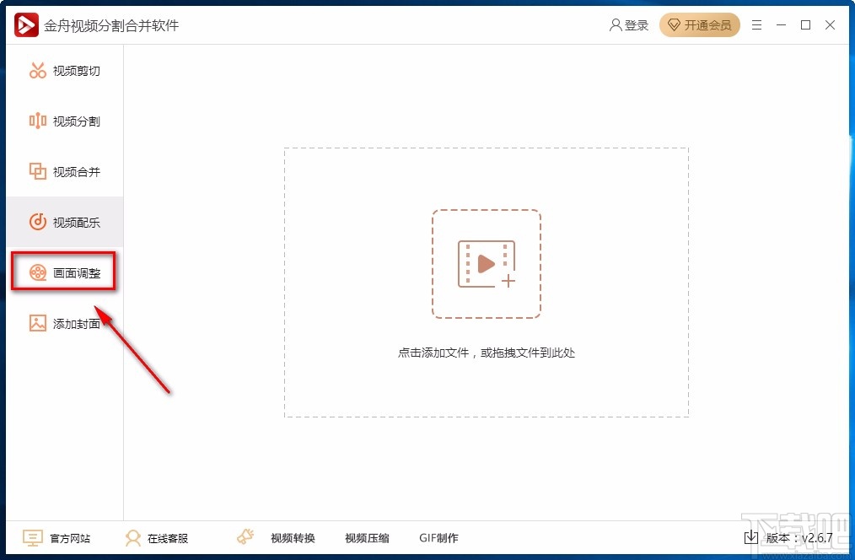Open the 官方网站 link
Viewport: 855px width, 560px height.
click(56, 537)
